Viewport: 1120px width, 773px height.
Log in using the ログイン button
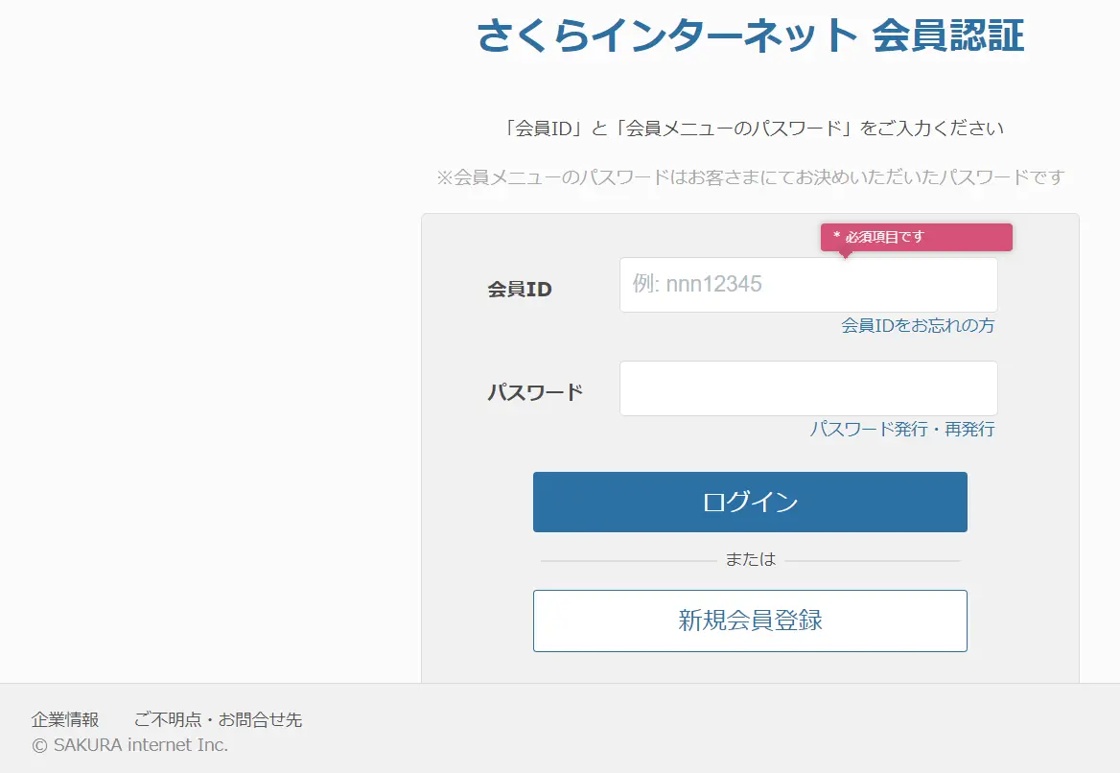tap(750, 502)
